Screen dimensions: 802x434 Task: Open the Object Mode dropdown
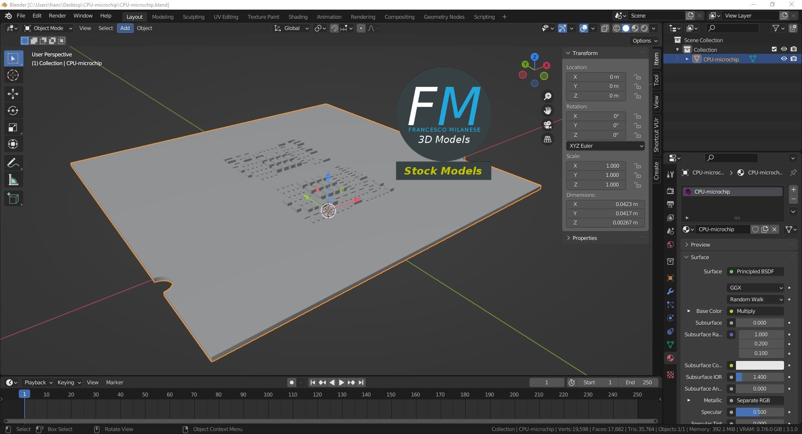pyautogui.click(x=48, y=28)
